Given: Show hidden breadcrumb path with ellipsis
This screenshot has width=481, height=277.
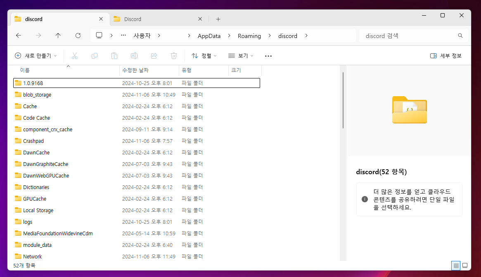Looking at the screenshot, I should 123,36.
